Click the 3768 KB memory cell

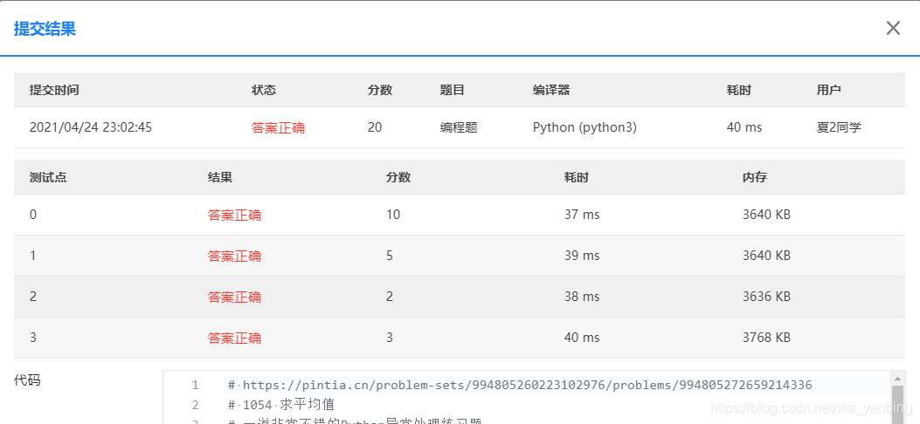click(x=766, y=338)
